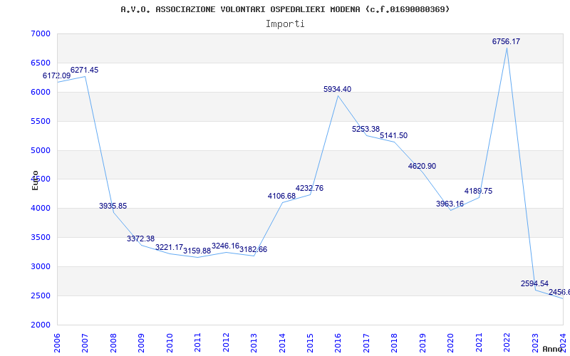Click x-axis year 2023
Screen dimensions: 570x356
[535, 343]
